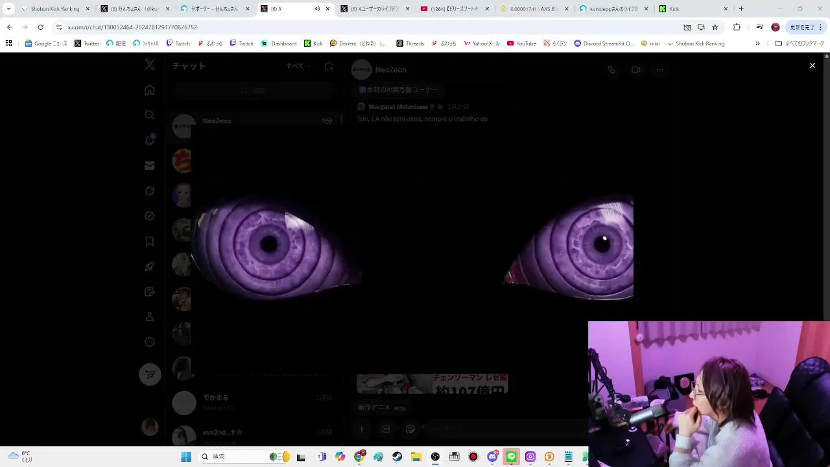Open the チェンソーマン image in chat
Viewport: 830px width, 467px height.
[x=432, y=383]
